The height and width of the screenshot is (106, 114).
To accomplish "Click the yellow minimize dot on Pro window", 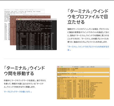I will point(19,19).
